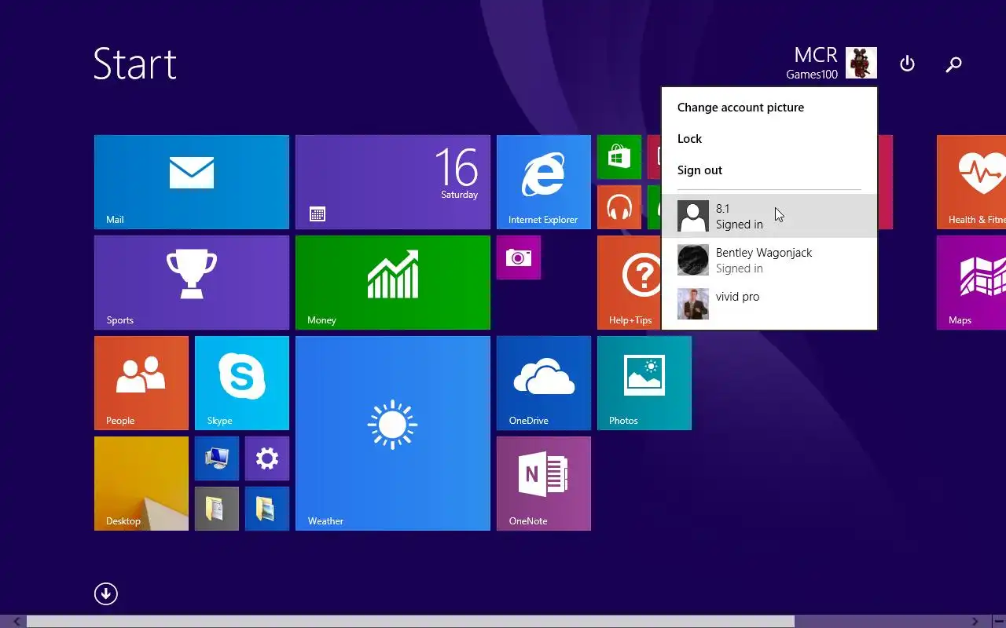Click the Search magnifier icon
Image resolution: width=1006 pixels, height=628 pixels.
coord(953,64)
